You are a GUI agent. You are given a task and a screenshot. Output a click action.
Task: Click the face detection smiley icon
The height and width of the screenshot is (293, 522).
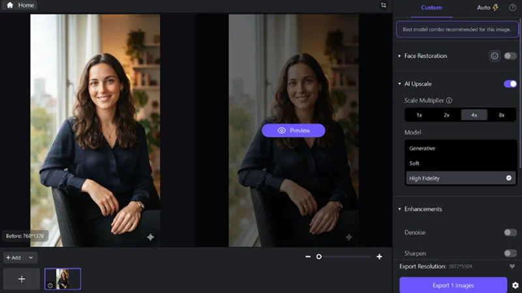pos(495,56)
